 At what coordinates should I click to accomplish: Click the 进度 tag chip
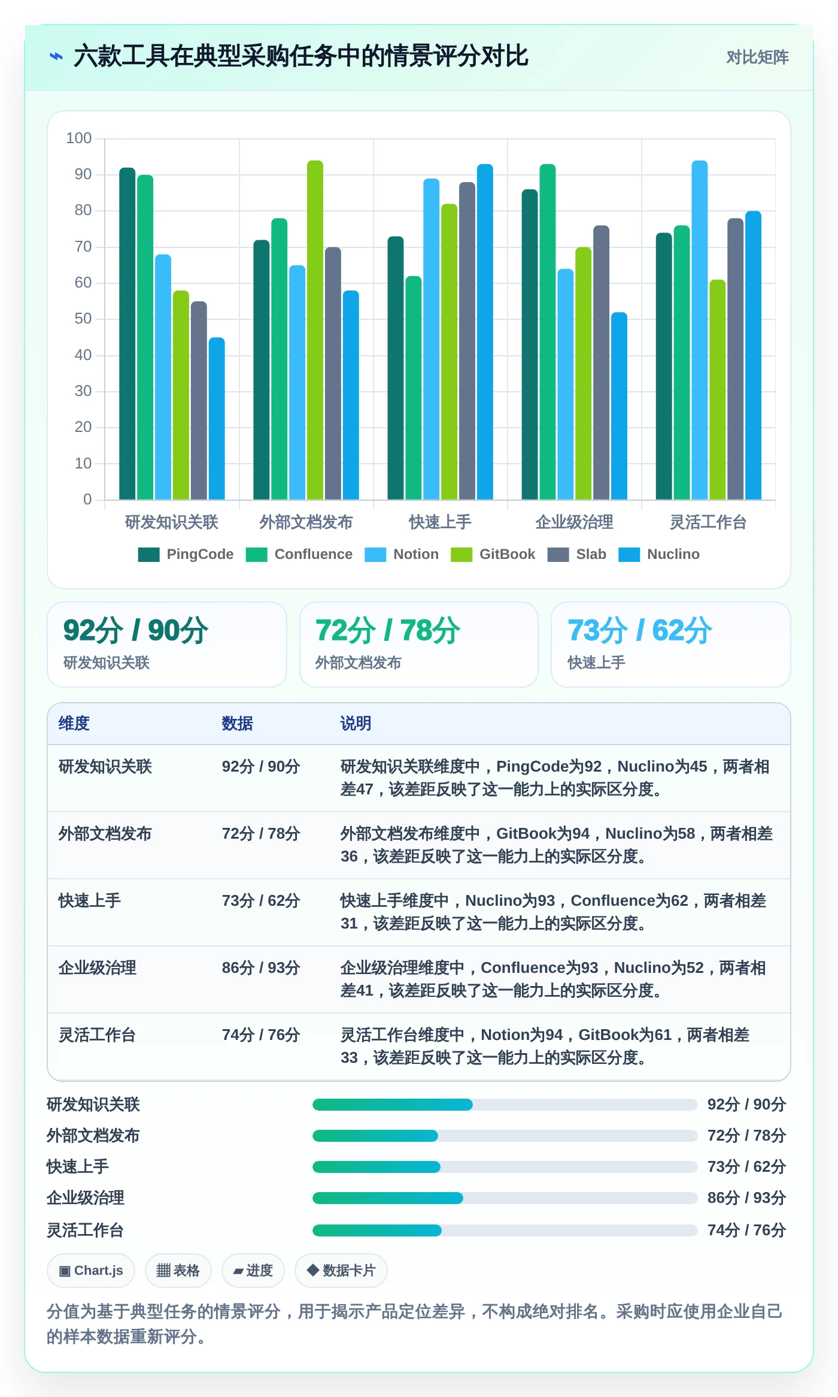coord(253,1271)
